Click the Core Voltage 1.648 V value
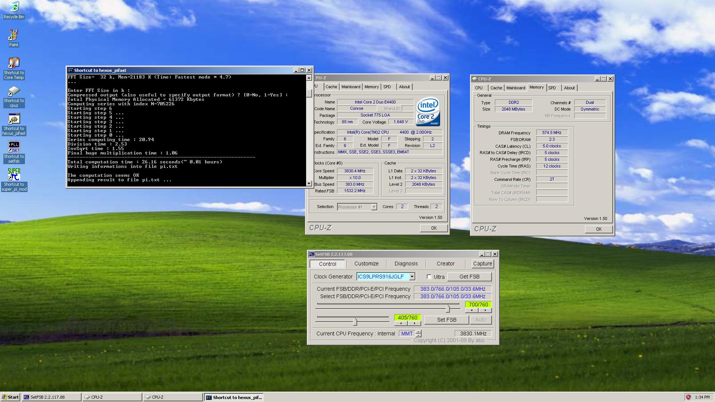The height and width of the screenshot is (402, 715). [x=400, y=122]
